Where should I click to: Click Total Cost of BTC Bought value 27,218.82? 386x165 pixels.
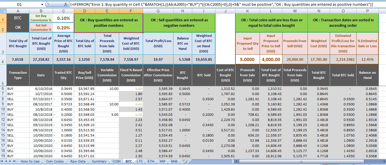[x=41, y=60]
